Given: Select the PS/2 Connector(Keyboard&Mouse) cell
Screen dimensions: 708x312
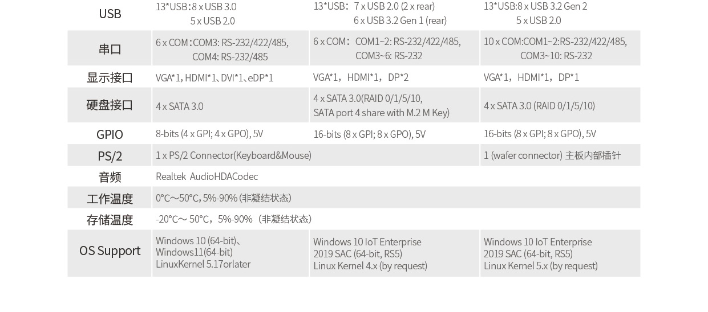Looking at the screenshot, I should click(233, 155).
